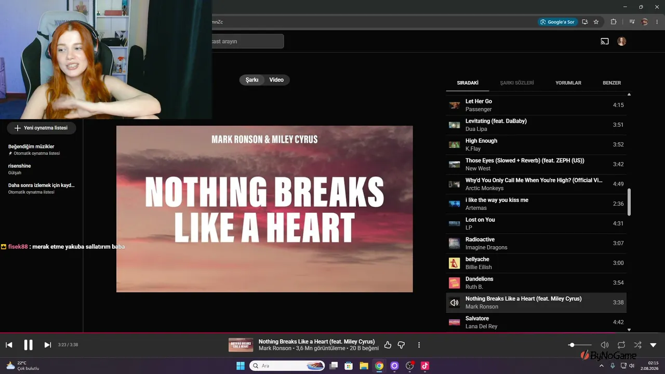The image size is (665, 374).
Task: Open the Chrome extensions puzzle icon
Action: click(x=614, y=22)
